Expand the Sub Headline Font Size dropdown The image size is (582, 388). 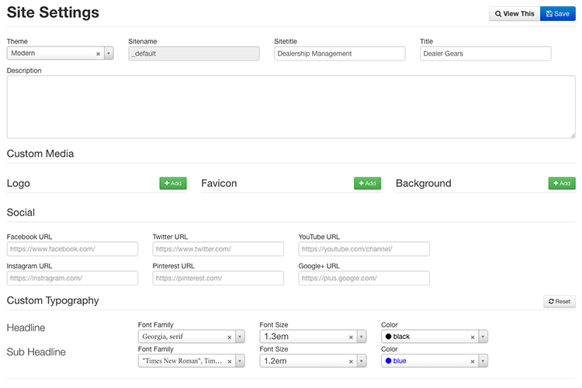362,361
